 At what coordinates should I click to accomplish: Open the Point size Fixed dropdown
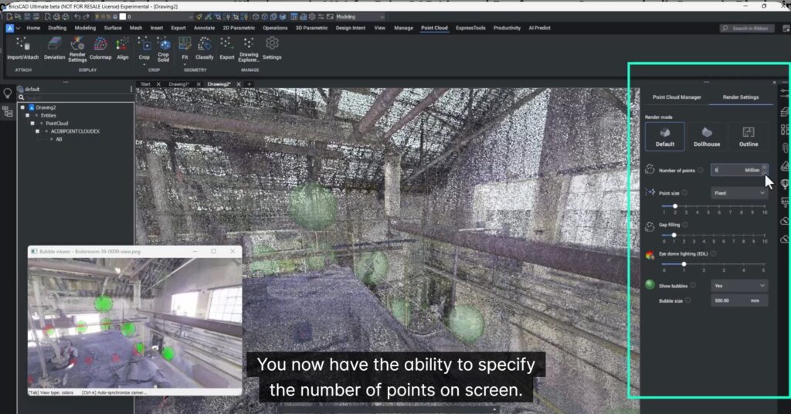coord(739,193)
